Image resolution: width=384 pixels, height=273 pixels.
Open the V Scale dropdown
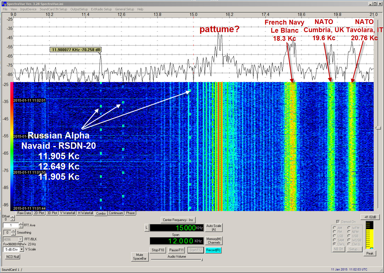pyautogui.click(x=21, y=249)
